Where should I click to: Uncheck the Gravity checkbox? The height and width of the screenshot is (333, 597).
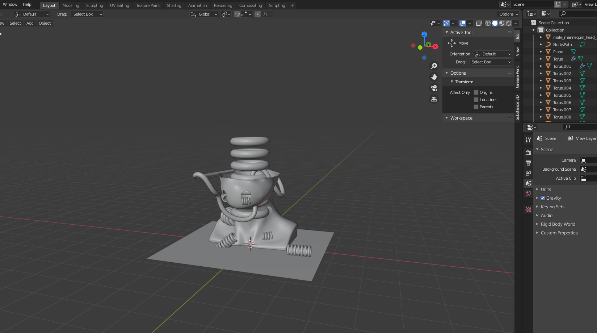pos(543,198)
